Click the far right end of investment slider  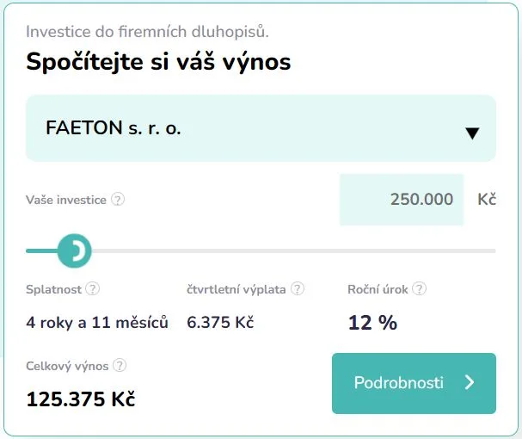click(x=494, y=250)
